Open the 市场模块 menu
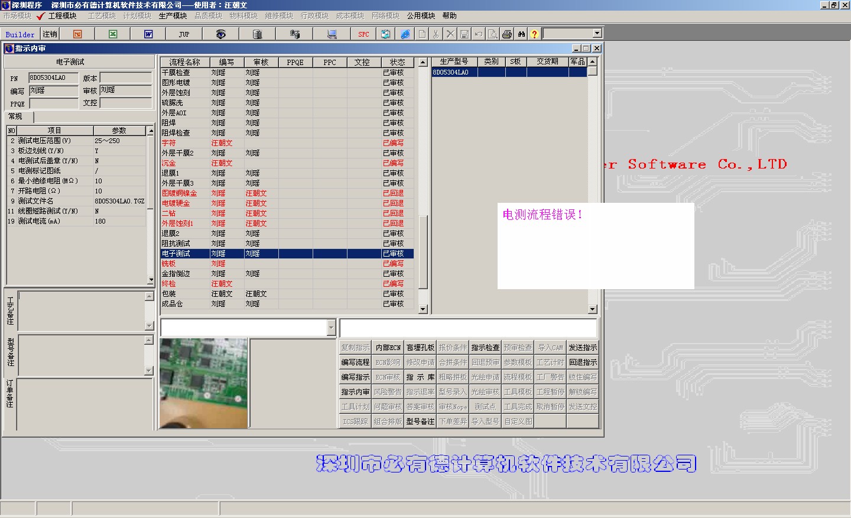The height and width of the screenshot is (518, 851). point(17,16)
